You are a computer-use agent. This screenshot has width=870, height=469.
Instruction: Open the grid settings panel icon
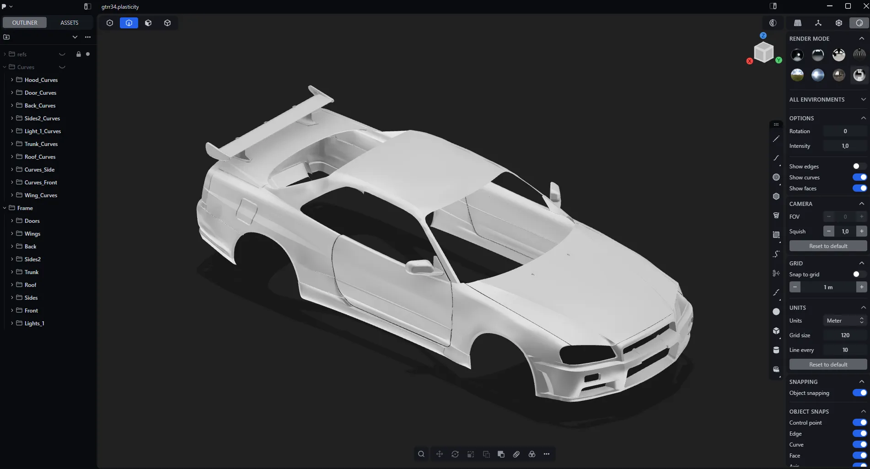[x=798, y=23]
